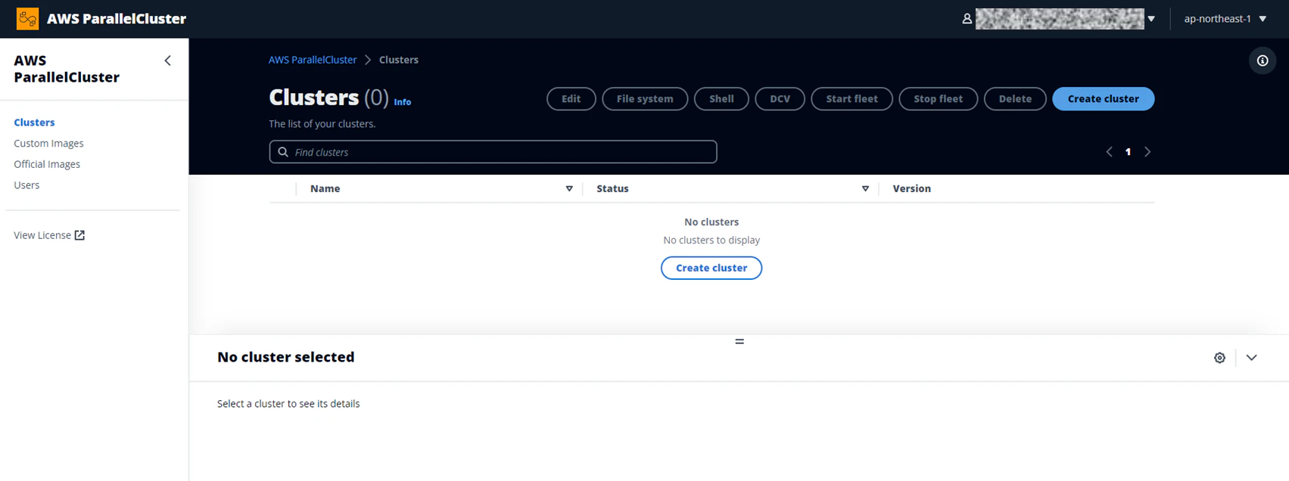Click the Stop fleet button

[939, 99]
